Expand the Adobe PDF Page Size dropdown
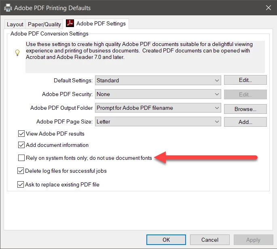277x249 pixels. (158, 122)
